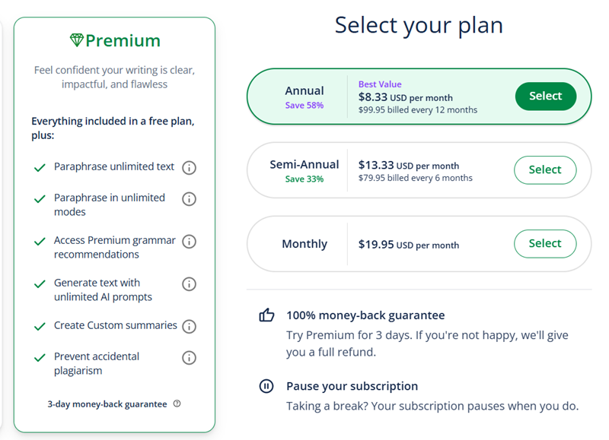
Task: Click info icon for unlimited AI prompts
Action: 190,284
